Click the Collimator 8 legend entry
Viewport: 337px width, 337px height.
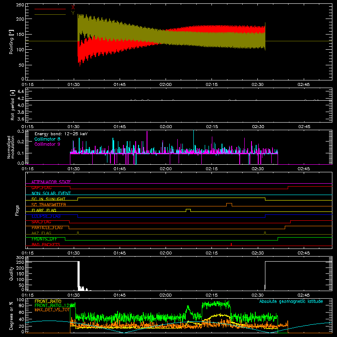pyautogui.click(x=47, y=139)
